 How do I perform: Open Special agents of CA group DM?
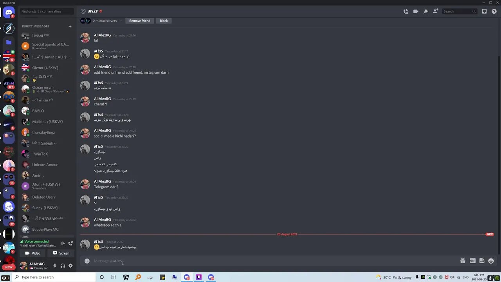click(x=47, y=46)
